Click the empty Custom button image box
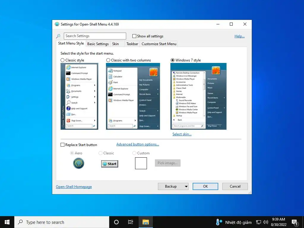 [x=141, y=163]
